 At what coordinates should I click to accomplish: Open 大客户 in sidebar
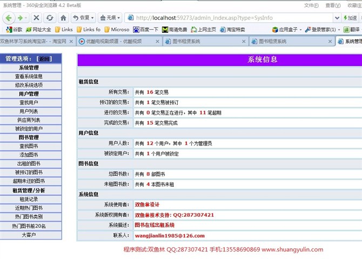[29, 235]
